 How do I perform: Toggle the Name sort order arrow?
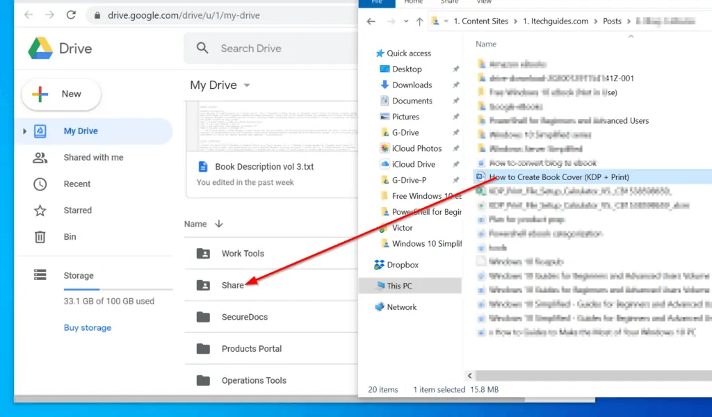point(220,224)
